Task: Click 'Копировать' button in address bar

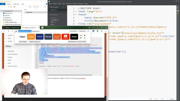Action: point(73,31)
